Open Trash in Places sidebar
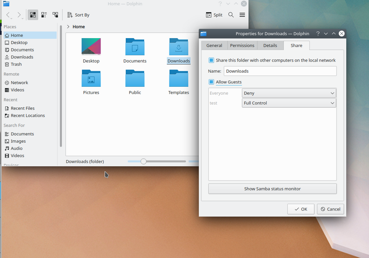Screen dimensions: 369x258 tap(16, 64)
